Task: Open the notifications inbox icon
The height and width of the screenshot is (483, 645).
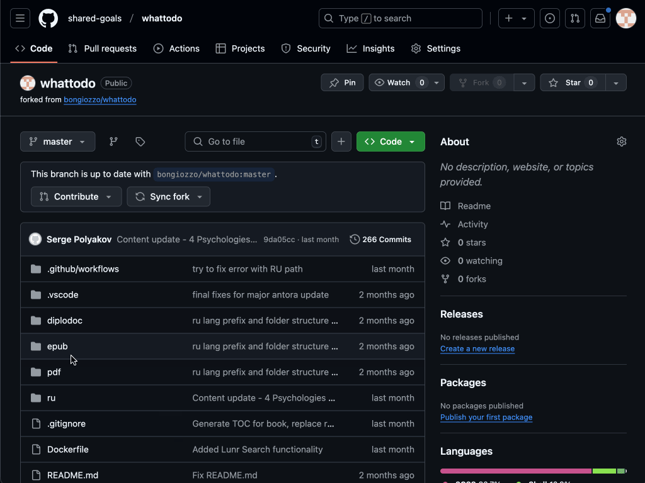Action: pyautogui.click(x=600, y=18)
